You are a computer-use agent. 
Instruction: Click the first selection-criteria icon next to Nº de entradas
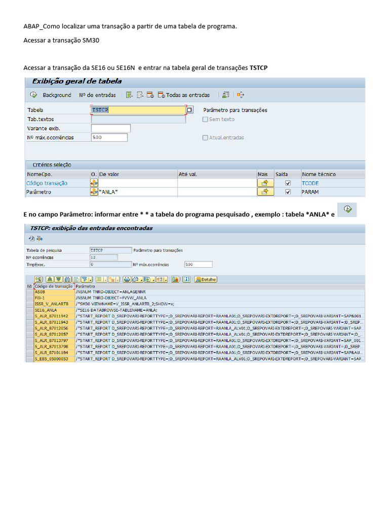coord(129,95)
